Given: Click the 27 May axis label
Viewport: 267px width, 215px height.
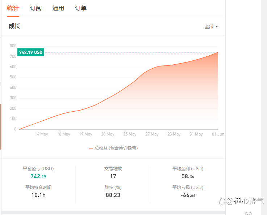Looking at the screenshot, I should coord(152,134).
